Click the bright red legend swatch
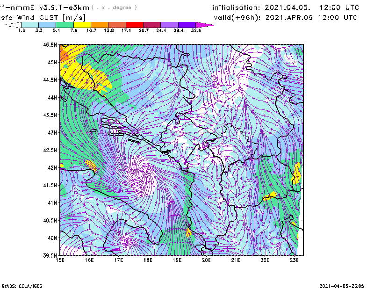 tap(135, 25)
